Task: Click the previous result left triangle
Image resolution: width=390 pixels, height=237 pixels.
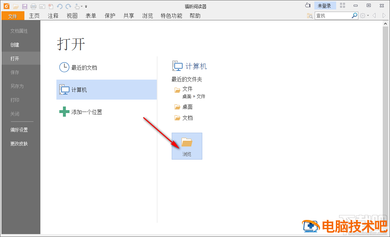Action: click(374, 16)
